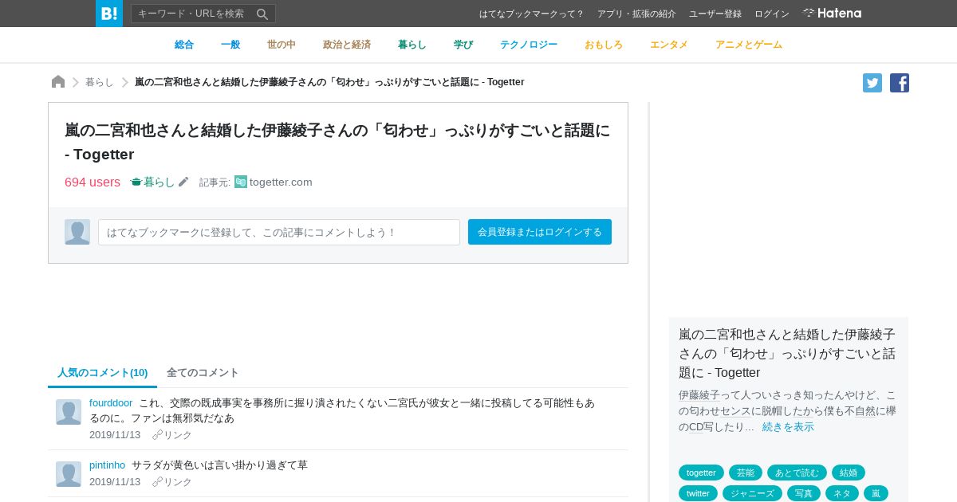Open pintinho's avatar image
The width and height of the screenshot is (957, 502).
click(x=69, y=474)
